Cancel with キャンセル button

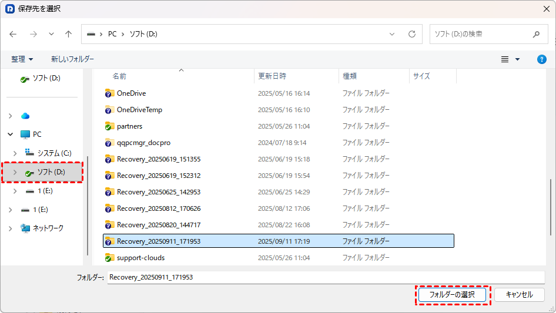tap(519, 295)
